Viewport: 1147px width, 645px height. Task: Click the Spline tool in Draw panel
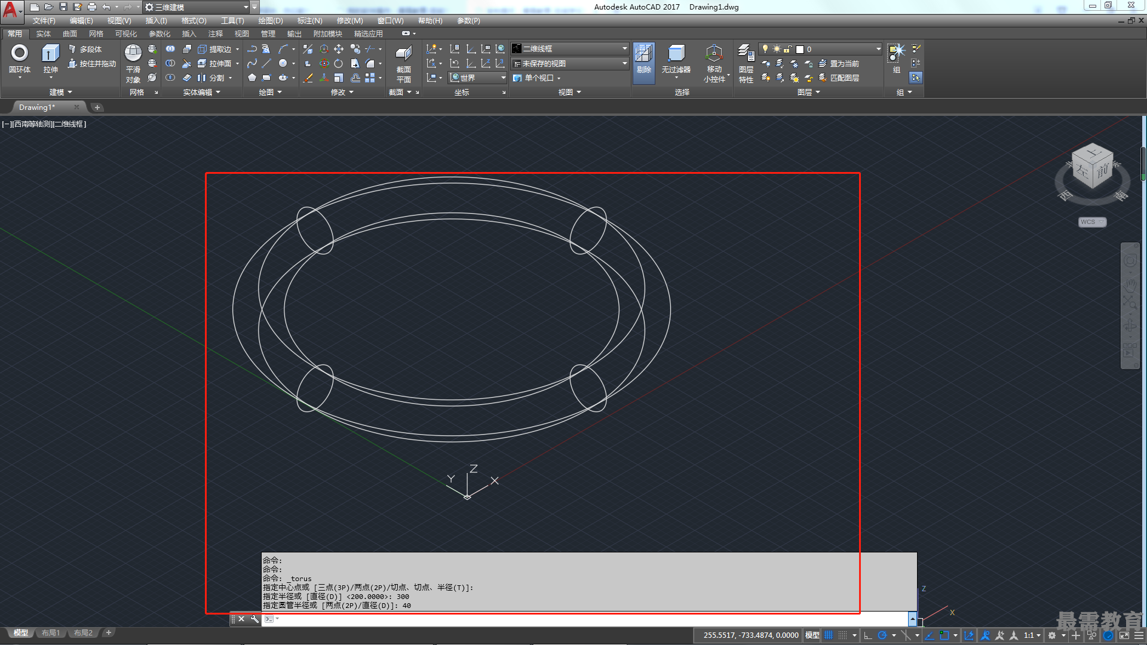point(252,63)
